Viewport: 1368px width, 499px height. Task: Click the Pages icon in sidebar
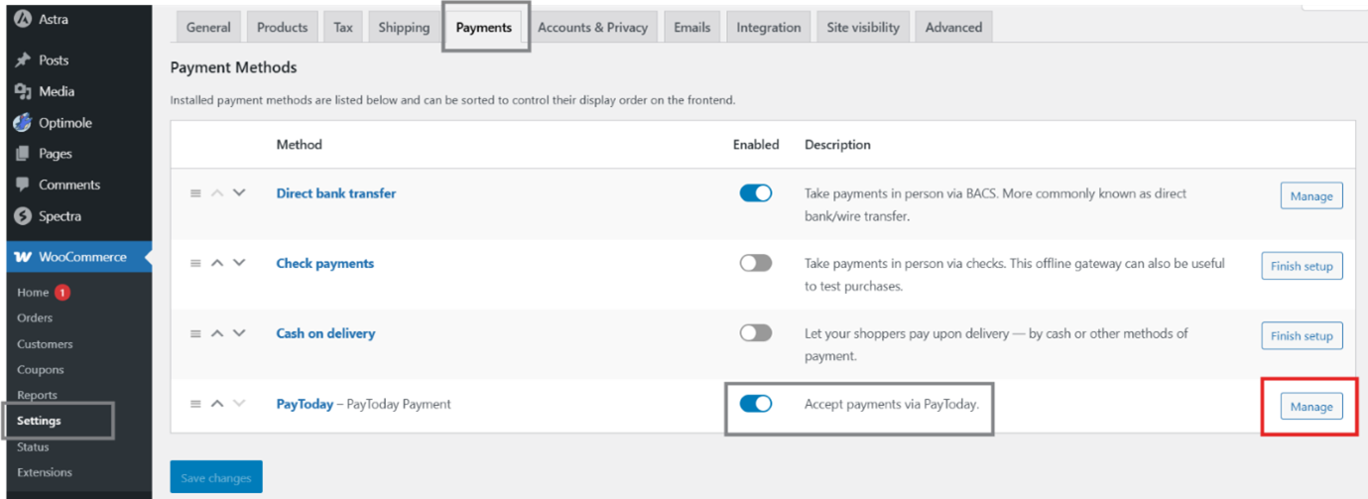[23, 154]
